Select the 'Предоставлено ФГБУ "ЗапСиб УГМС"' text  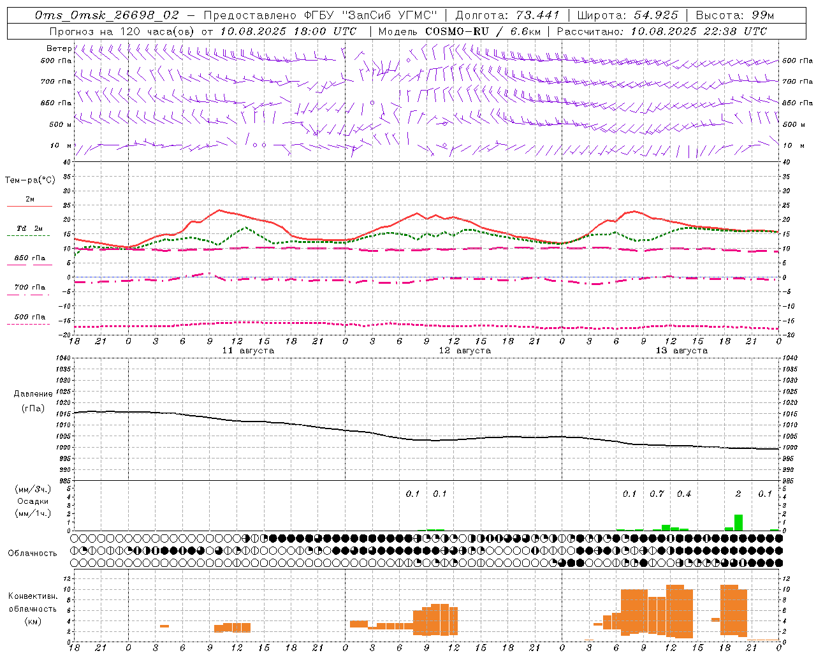point(321,15)
